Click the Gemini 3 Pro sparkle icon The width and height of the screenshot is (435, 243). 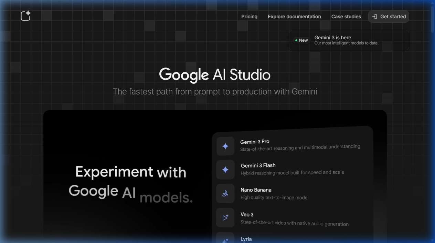(225, 146)
